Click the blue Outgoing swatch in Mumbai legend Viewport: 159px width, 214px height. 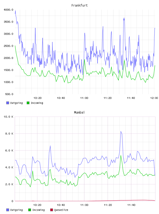tap(8, 210)
